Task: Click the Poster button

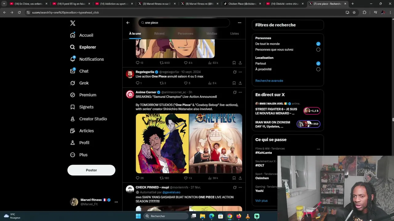Action: coord(91,170)
